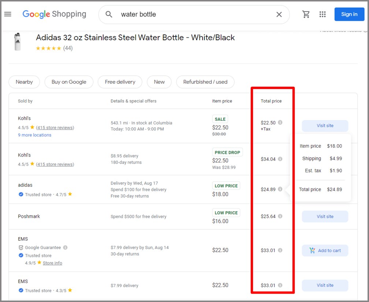This screenshot has height=302, width=369.
Task: Open the 5-star product rating (44)
Action: [54, 48]
